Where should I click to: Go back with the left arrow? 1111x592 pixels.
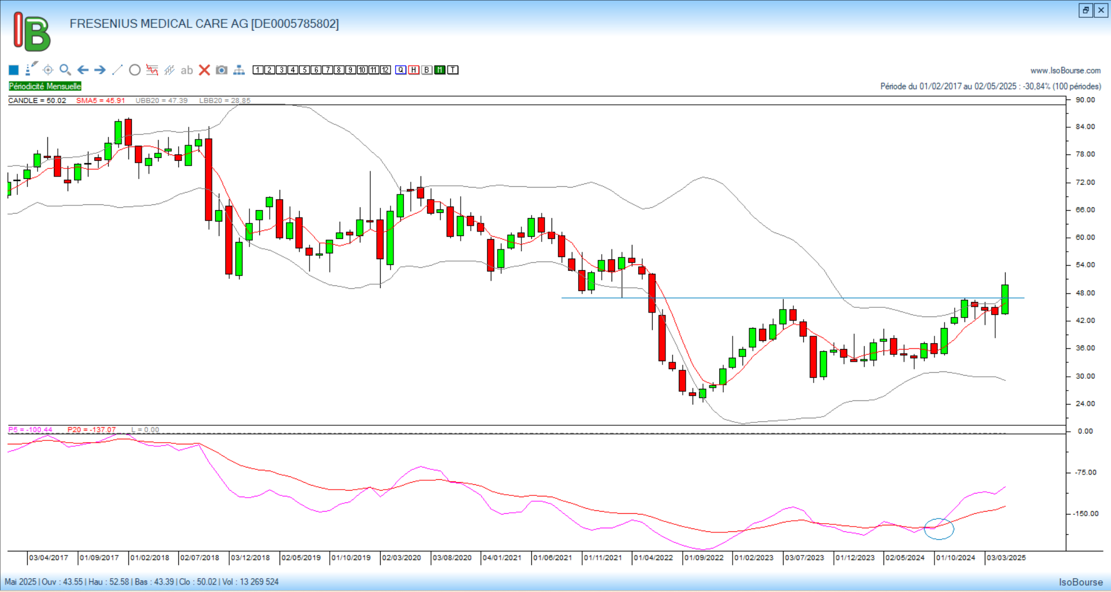coord(83,70)
